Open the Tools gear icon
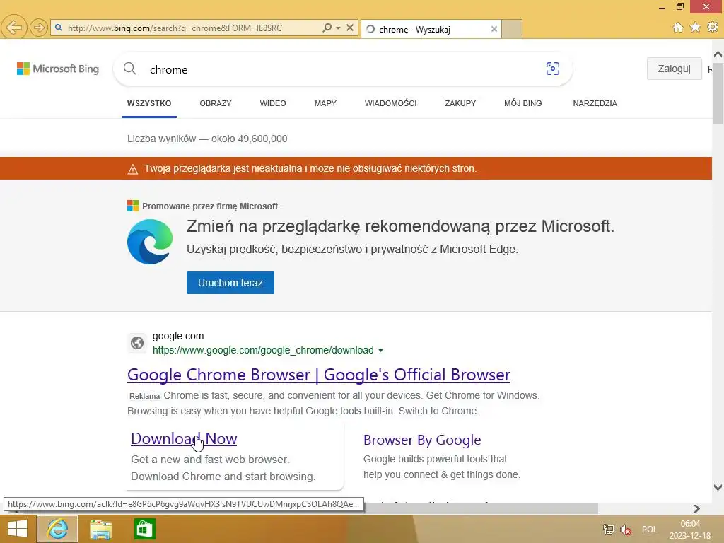Viewport: 724px width, 543px height. point(713,28)
